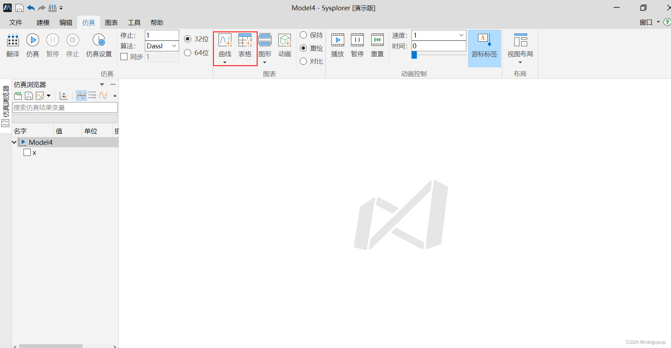Activate the 游标标签 cursor label tool
This screenshot has height=348, width=671.
484,45
